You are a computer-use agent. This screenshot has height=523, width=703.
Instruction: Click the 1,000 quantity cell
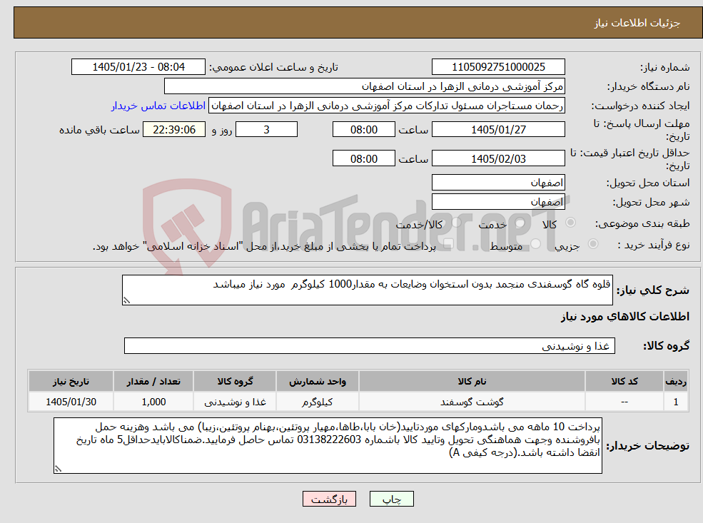coord(153,402)
